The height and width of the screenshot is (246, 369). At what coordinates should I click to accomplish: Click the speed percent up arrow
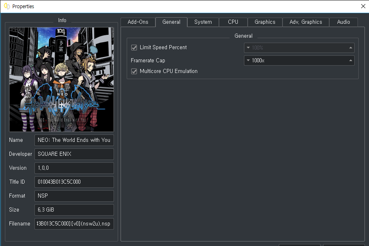pyautogui.click(x=351, y=48)
